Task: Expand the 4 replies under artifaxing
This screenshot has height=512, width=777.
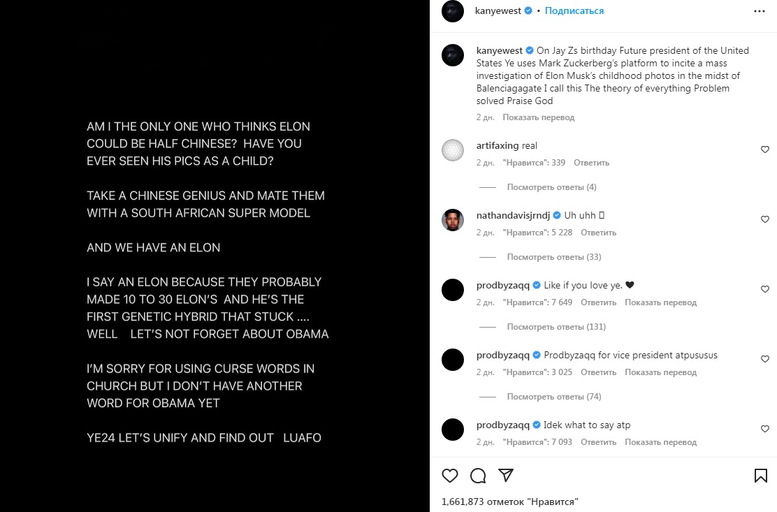Action: 551,187
